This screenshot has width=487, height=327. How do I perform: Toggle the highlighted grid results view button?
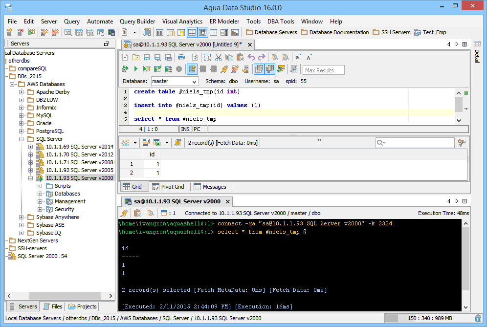pyautogui.click(x=259, y=69)
